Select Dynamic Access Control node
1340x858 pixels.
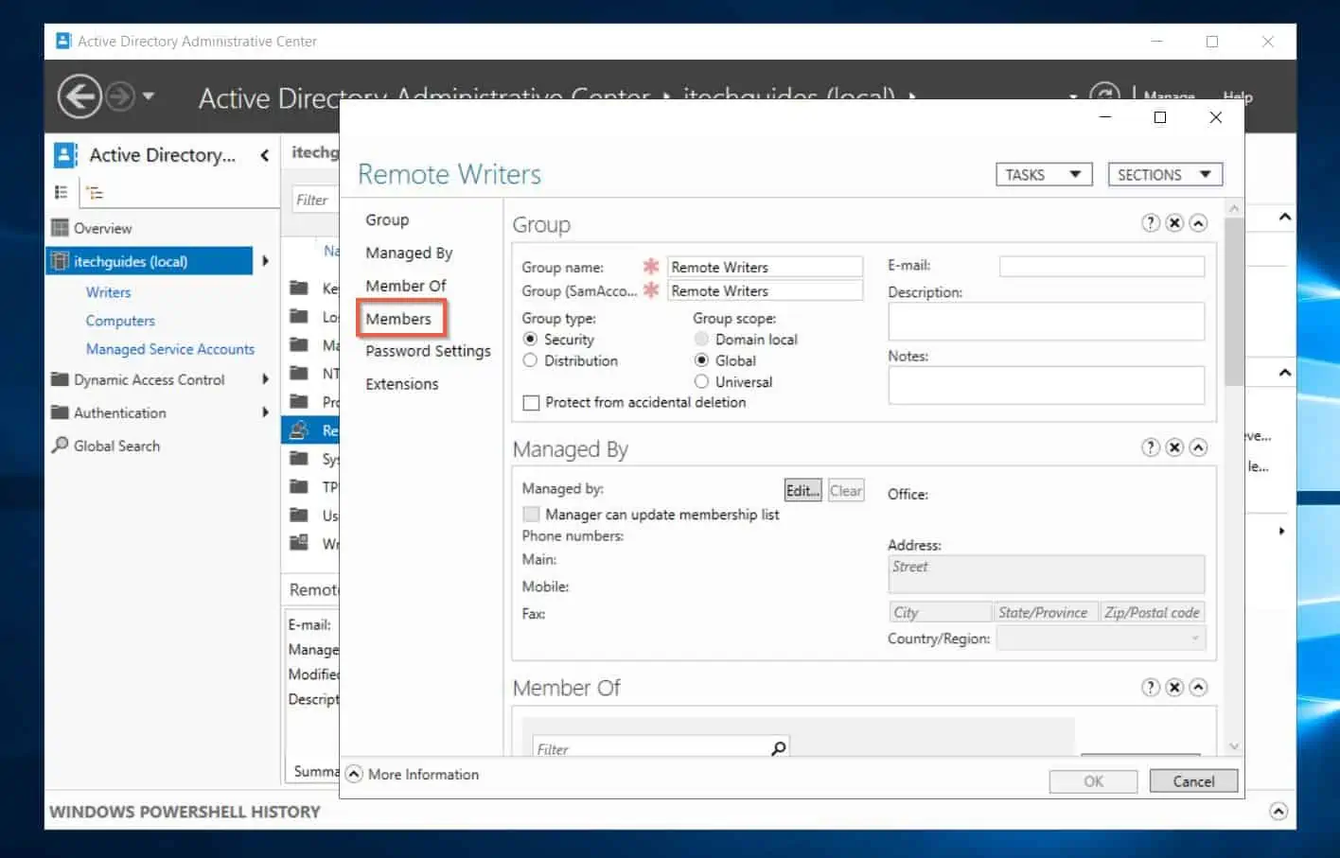(150, 379)
